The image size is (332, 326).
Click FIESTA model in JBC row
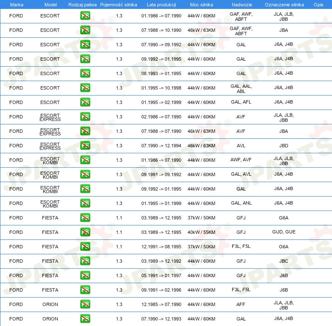click(50, 261)
